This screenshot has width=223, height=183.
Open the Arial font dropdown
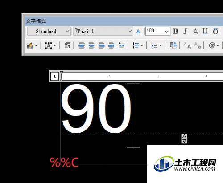(103, 31)
